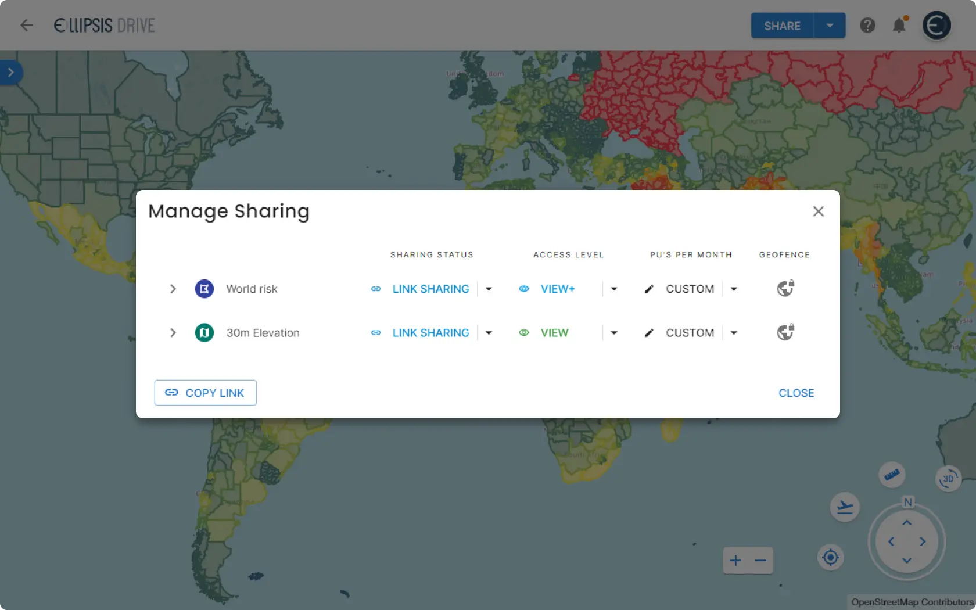Expand the World risk layer row
The height and width of the screenshot is (610, 976).
coord(173,289)
